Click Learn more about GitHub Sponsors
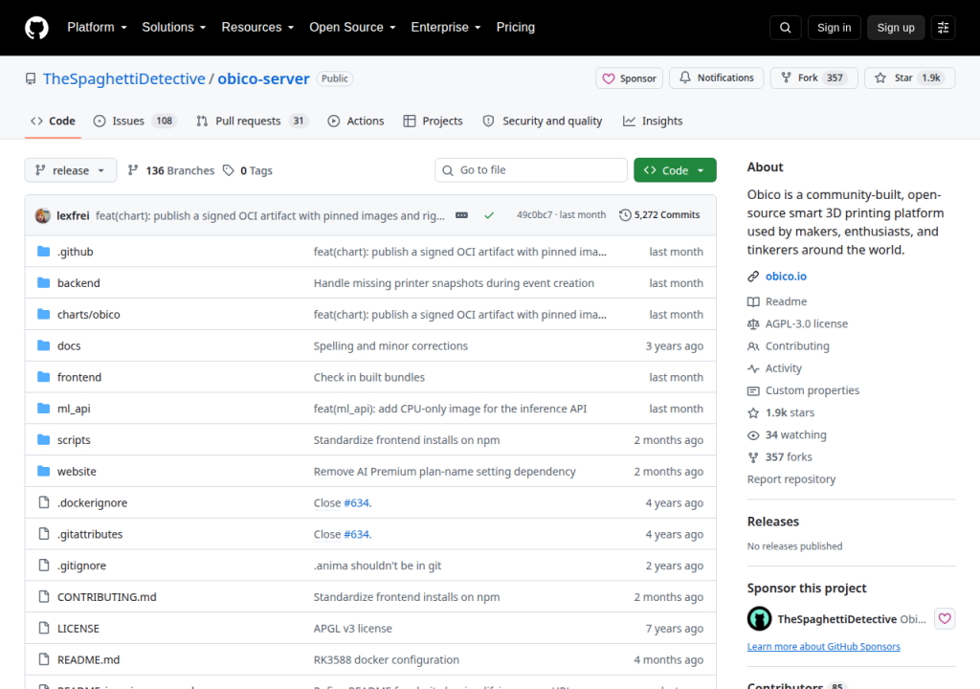Screen dimensions: 980x689 pos(823,647)
